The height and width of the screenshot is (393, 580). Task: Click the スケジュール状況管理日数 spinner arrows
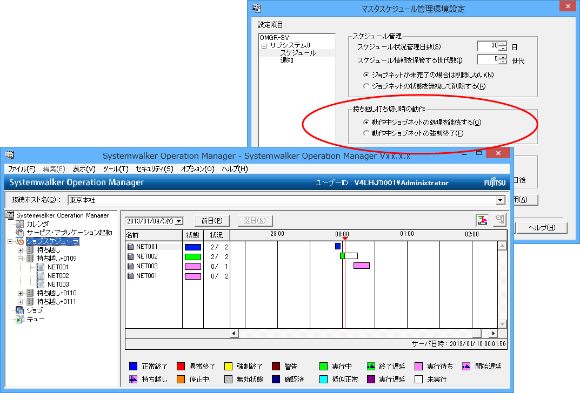(x=503, y=46)
